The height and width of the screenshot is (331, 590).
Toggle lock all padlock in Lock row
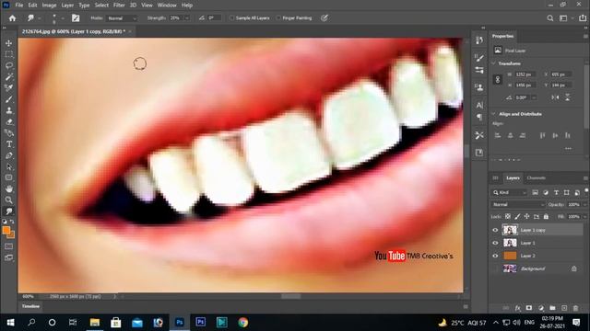[x=546, y=217]
